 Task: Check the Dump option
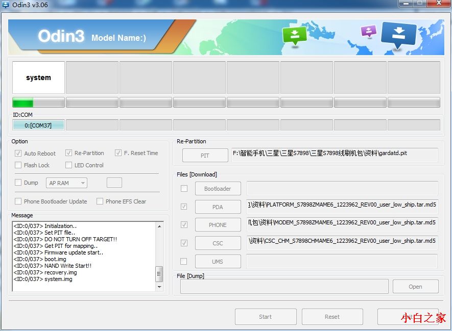(18, 183)
